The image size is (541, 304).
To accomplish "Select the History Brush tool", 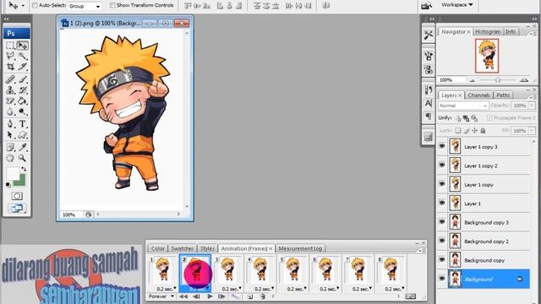I will tap(23, 90).
